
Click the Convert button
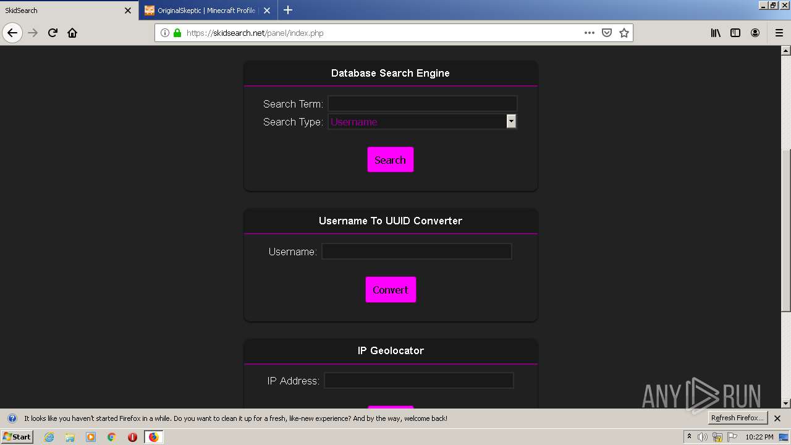(x=391, y=289)
